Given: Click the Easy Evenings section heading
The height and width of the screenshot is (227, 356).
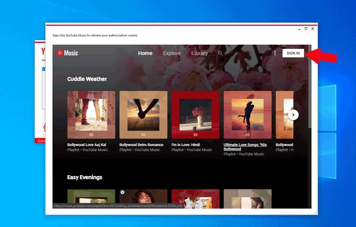Looking at the screenshot, I should tap(85, 177).
